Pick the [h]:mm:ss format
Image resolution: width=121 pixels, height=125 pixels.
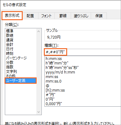pos(55,90)
